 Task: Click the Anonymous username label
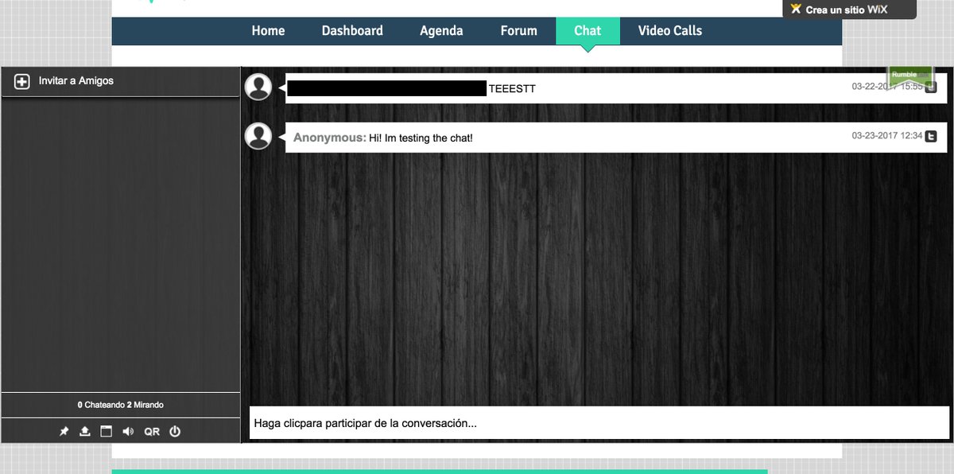(330, 138)
